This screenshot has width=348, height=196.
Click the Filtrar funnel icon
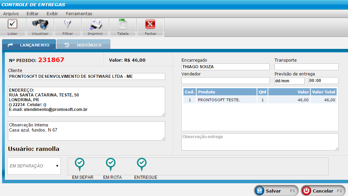coord(67,24)
